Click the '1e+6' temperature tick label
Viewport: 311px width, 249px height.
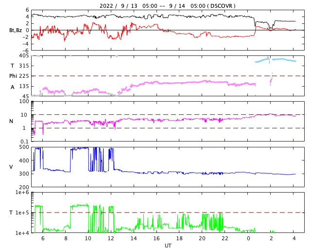pyautogui.click(x=22, y=192)
